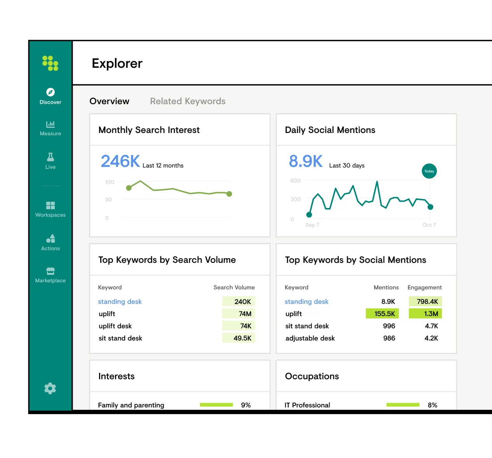Select the Workspaces grid icon
This screenshot has height=458, width=492.
pos(51,205)
